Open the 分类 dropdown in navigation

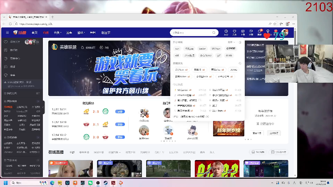(x=57, y=33)
